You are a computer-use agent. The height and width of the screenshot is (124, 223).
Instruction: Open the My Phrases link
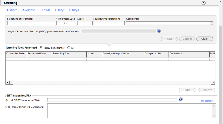(x=207, y=101)
